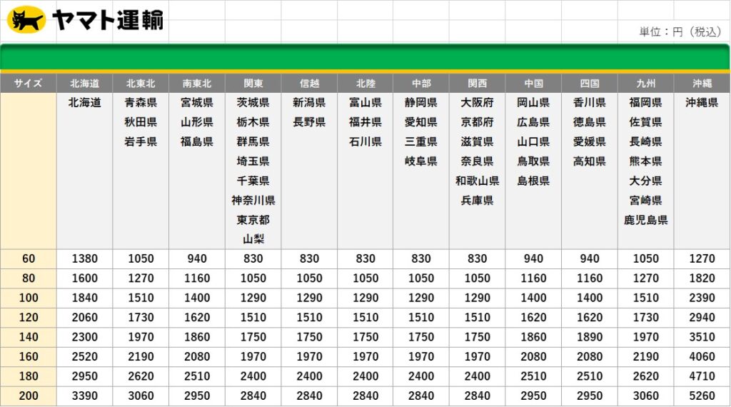Click size 60 in the サイズ column

click(x=29, y=258)
